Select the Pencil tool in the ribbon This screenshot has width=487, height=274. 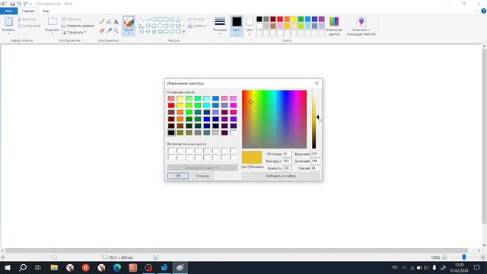tap(102, 22)
